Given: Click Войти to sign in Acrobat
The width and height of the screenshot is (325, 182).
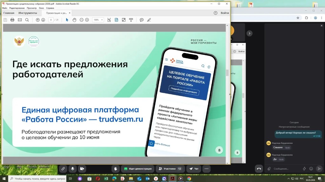Looking at the screenshot, I should pos(225,13).
